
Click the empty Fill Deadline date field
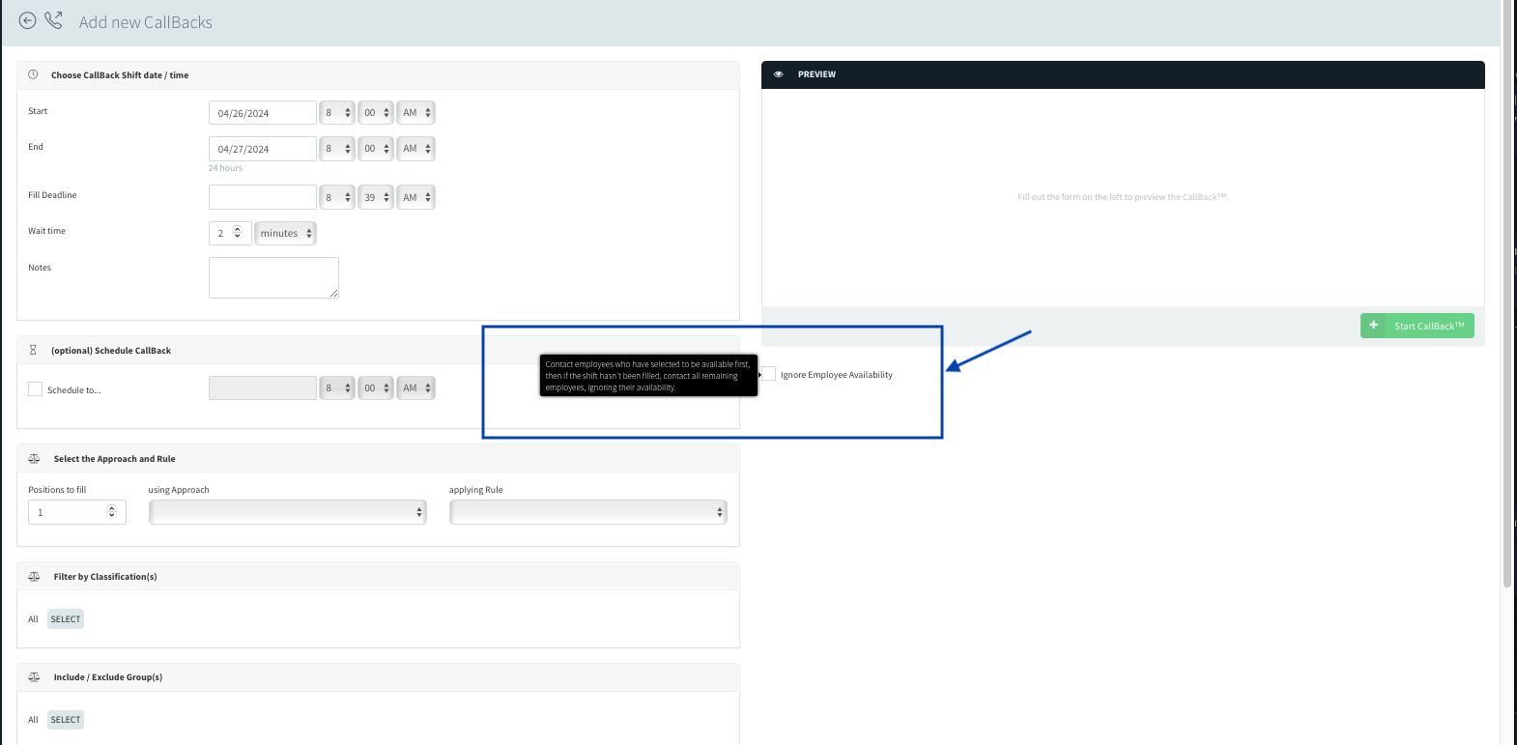point(263,197)
